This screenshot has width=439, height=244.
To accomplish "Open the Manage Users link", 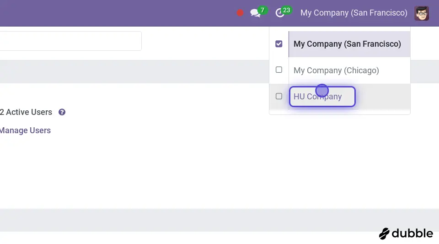I will [25, 130].
